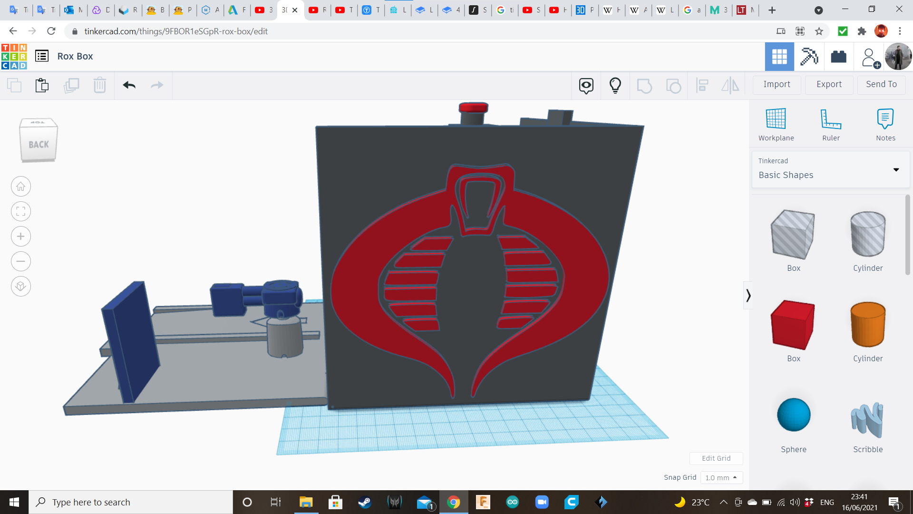913x514 pixels.
Task: Open the Tinkercad logo home link
Action: click(14, 57)
